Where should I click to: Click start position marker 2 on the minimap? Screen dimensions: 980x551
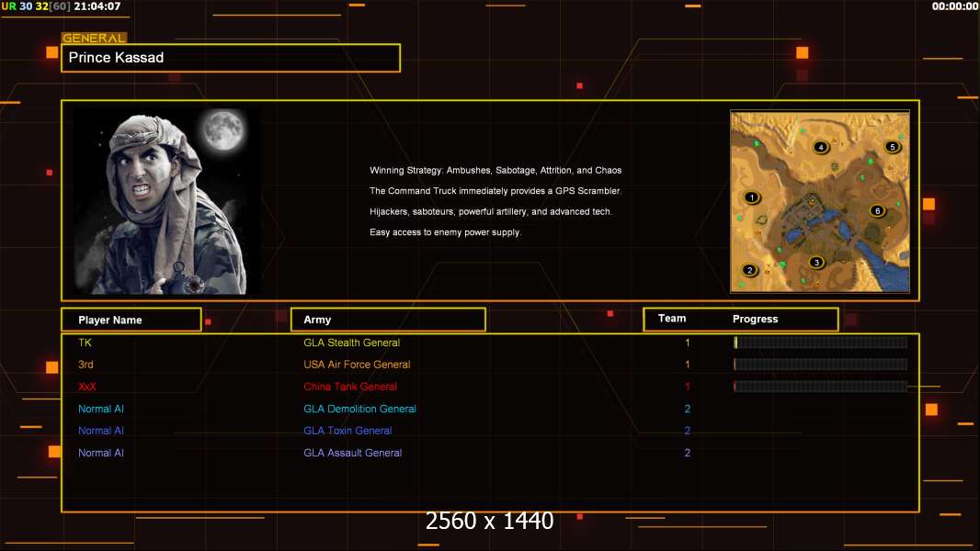pos(750,270)
